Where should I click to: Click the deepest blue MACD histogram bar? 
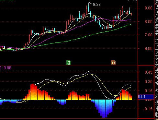(x=104, y=109)
